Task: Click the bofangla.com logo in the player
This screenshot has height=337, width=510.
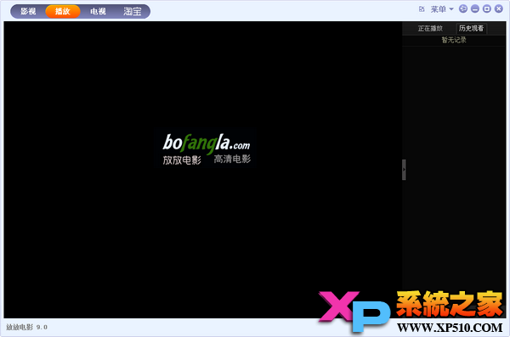Action: tap(207, 143)
